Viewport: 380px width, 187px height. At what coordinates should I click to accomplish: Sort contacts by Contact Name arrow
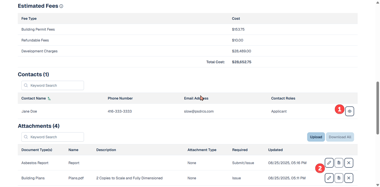[x=49, y=98]
